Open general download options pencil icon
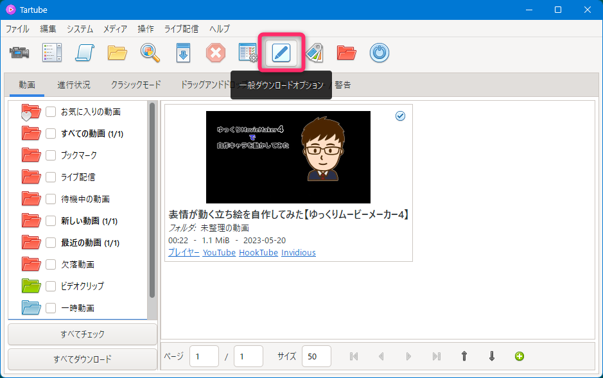 pos(281,53)
